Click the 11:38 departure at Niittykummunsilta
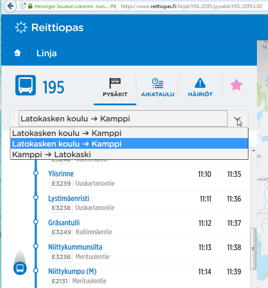 click(234, 248)
